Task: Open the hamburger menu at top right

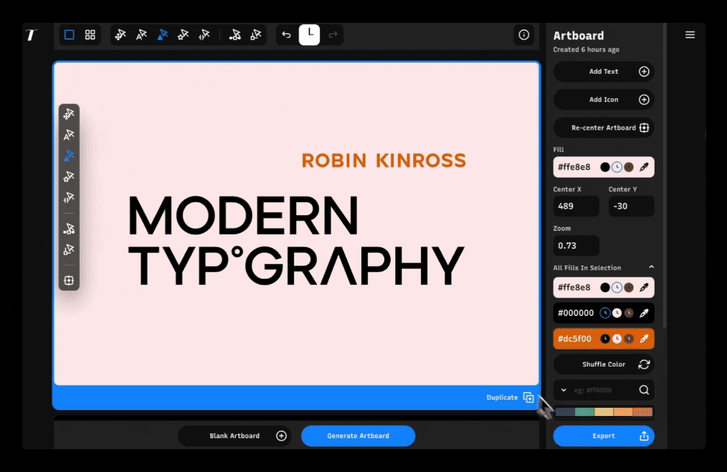Action: [690, 35]
